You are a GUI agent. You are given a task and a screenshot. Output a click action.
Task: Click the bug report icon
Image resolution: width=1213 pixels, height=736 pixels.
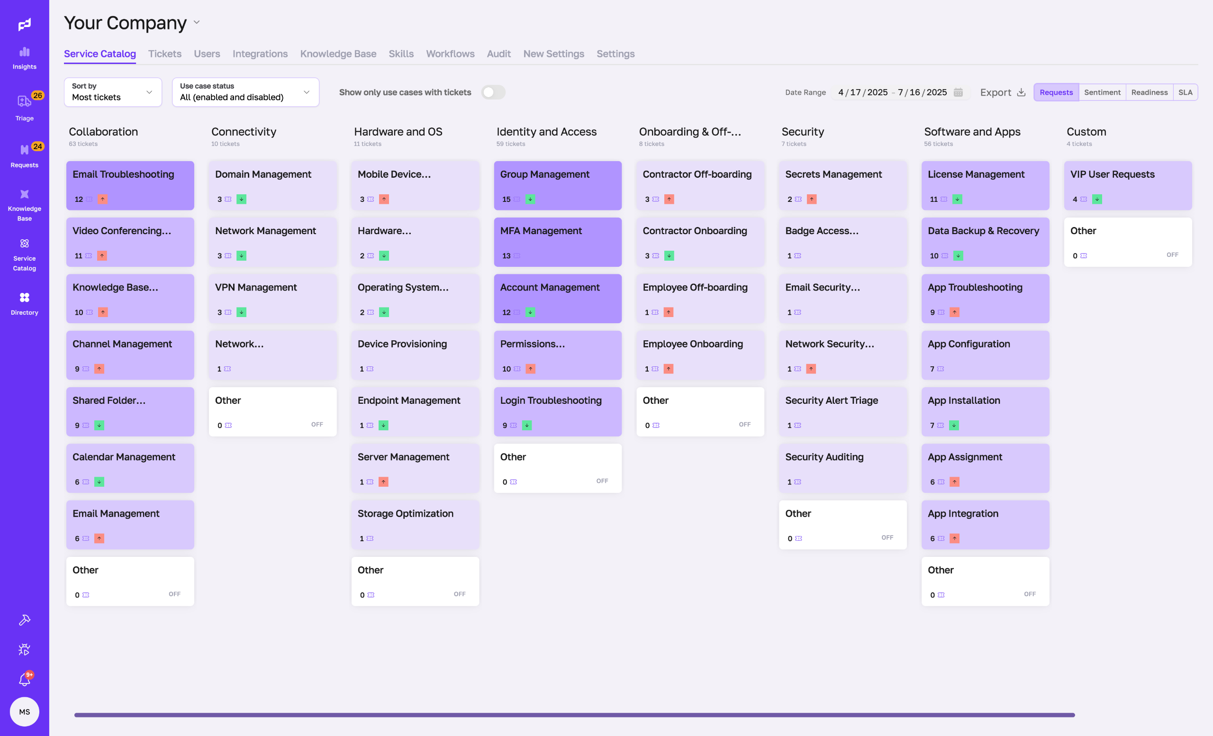click(x=24, y=649)
